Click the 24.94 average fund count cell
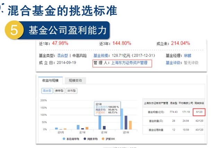The width and height of the screenshot is (222, 148). 186,121
